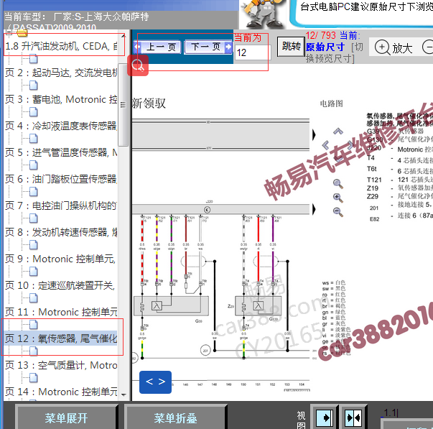Click the document icon above 页 2
The height and width of the screenshot is (429, 433).
[34, 59]
